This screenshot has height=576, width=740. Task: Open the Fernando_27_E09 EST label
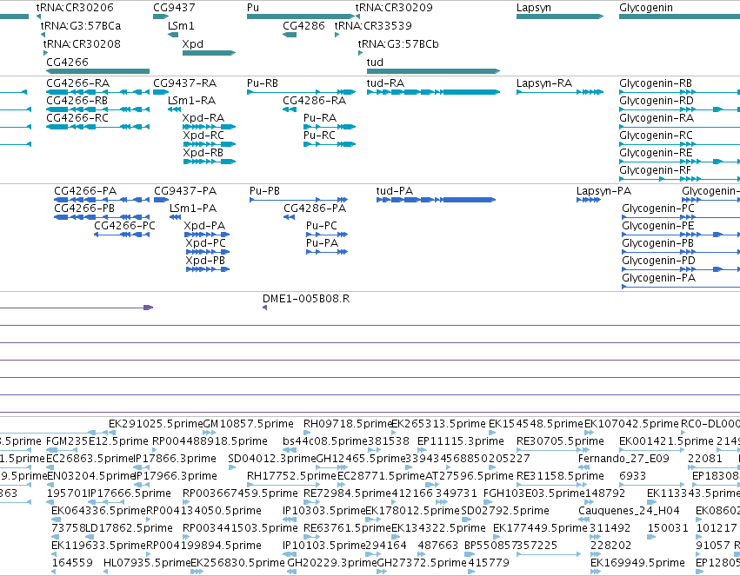(623, 459)
